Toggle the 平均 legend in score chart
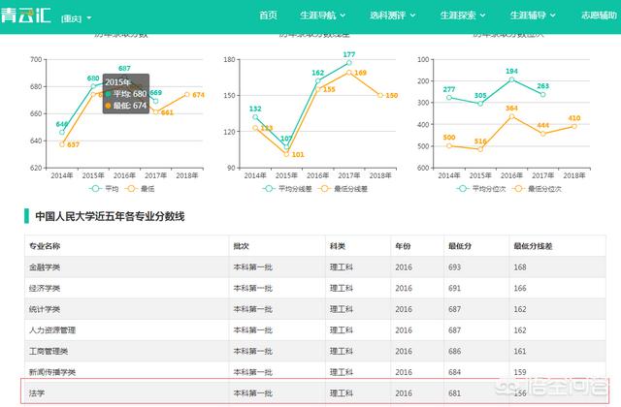 tap(104, 189)
